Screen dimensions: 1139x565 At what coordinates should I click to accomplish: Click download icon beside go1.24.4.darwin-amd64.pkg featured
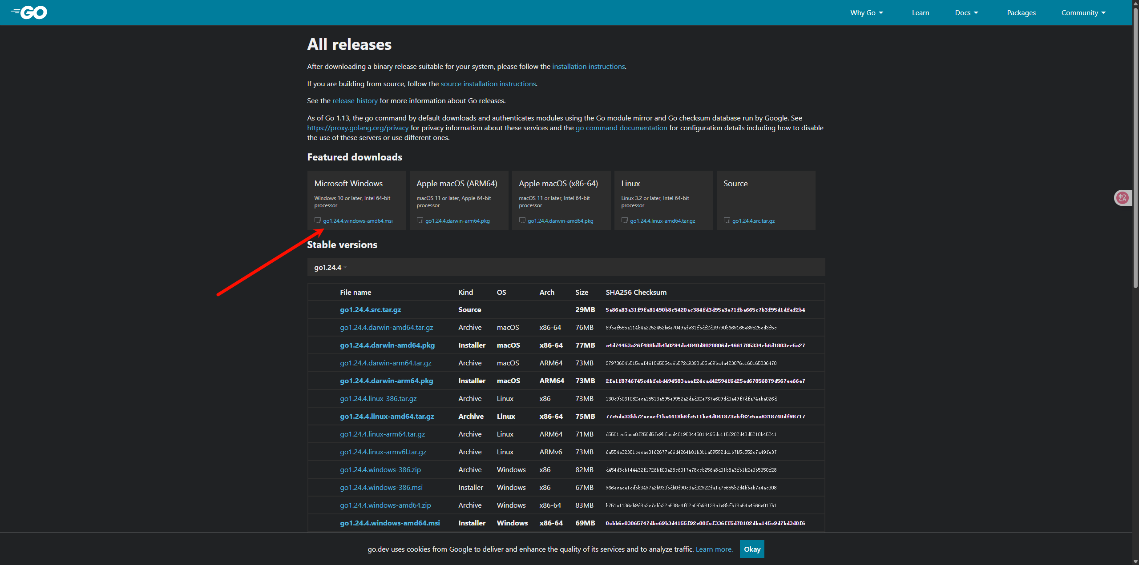coord(522,220)
